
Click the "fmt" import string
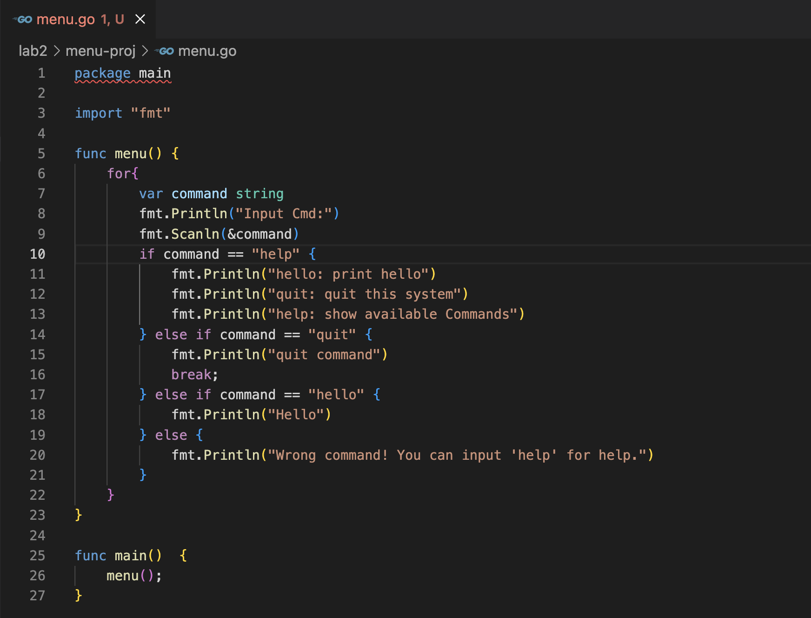(x=151, y=114)
